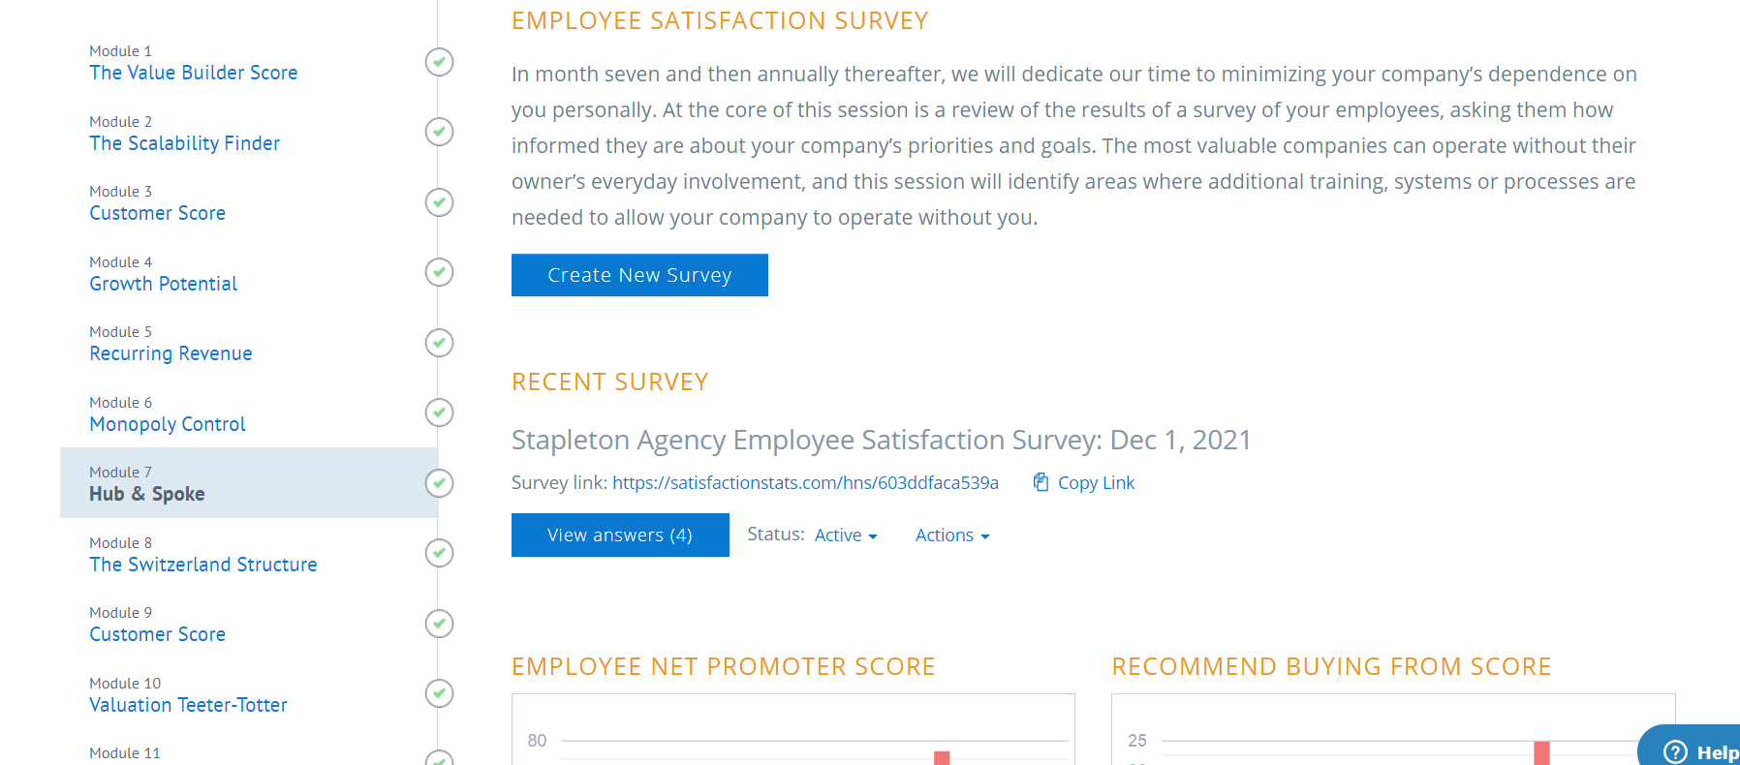
Task: Click the Hub & Spoke checkmark icon
Action: pyautogui.click(x=440, y=483)
